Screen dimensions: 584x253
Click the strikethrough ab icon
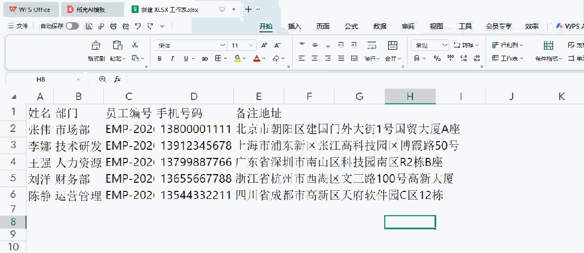[x=205, y=58]
